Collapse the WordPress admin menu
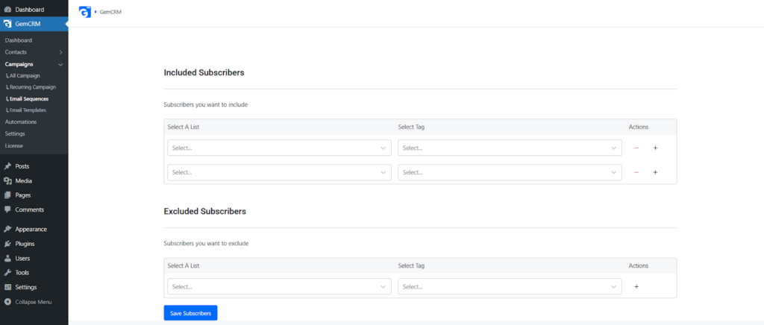764x325 pixels. click(34, 302)
